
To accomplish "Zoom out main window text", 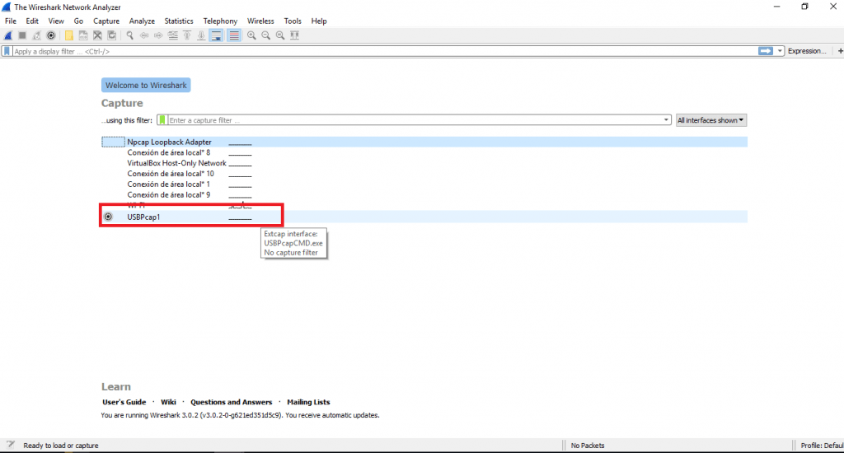I will click(266, 35).
